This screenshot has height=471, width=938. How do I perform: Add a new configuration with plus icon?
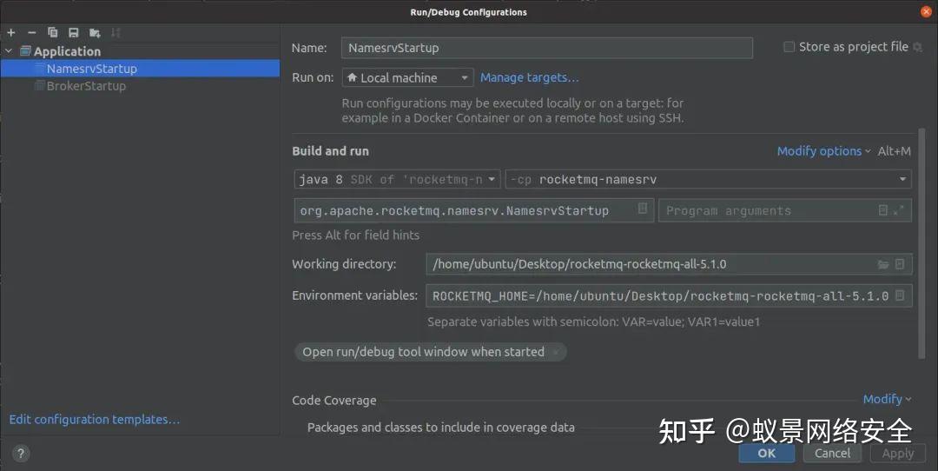[x=10, y=33]
